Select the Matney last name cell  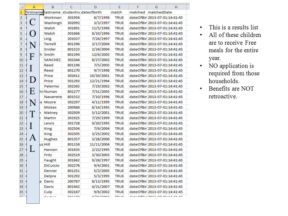point(53,113)
